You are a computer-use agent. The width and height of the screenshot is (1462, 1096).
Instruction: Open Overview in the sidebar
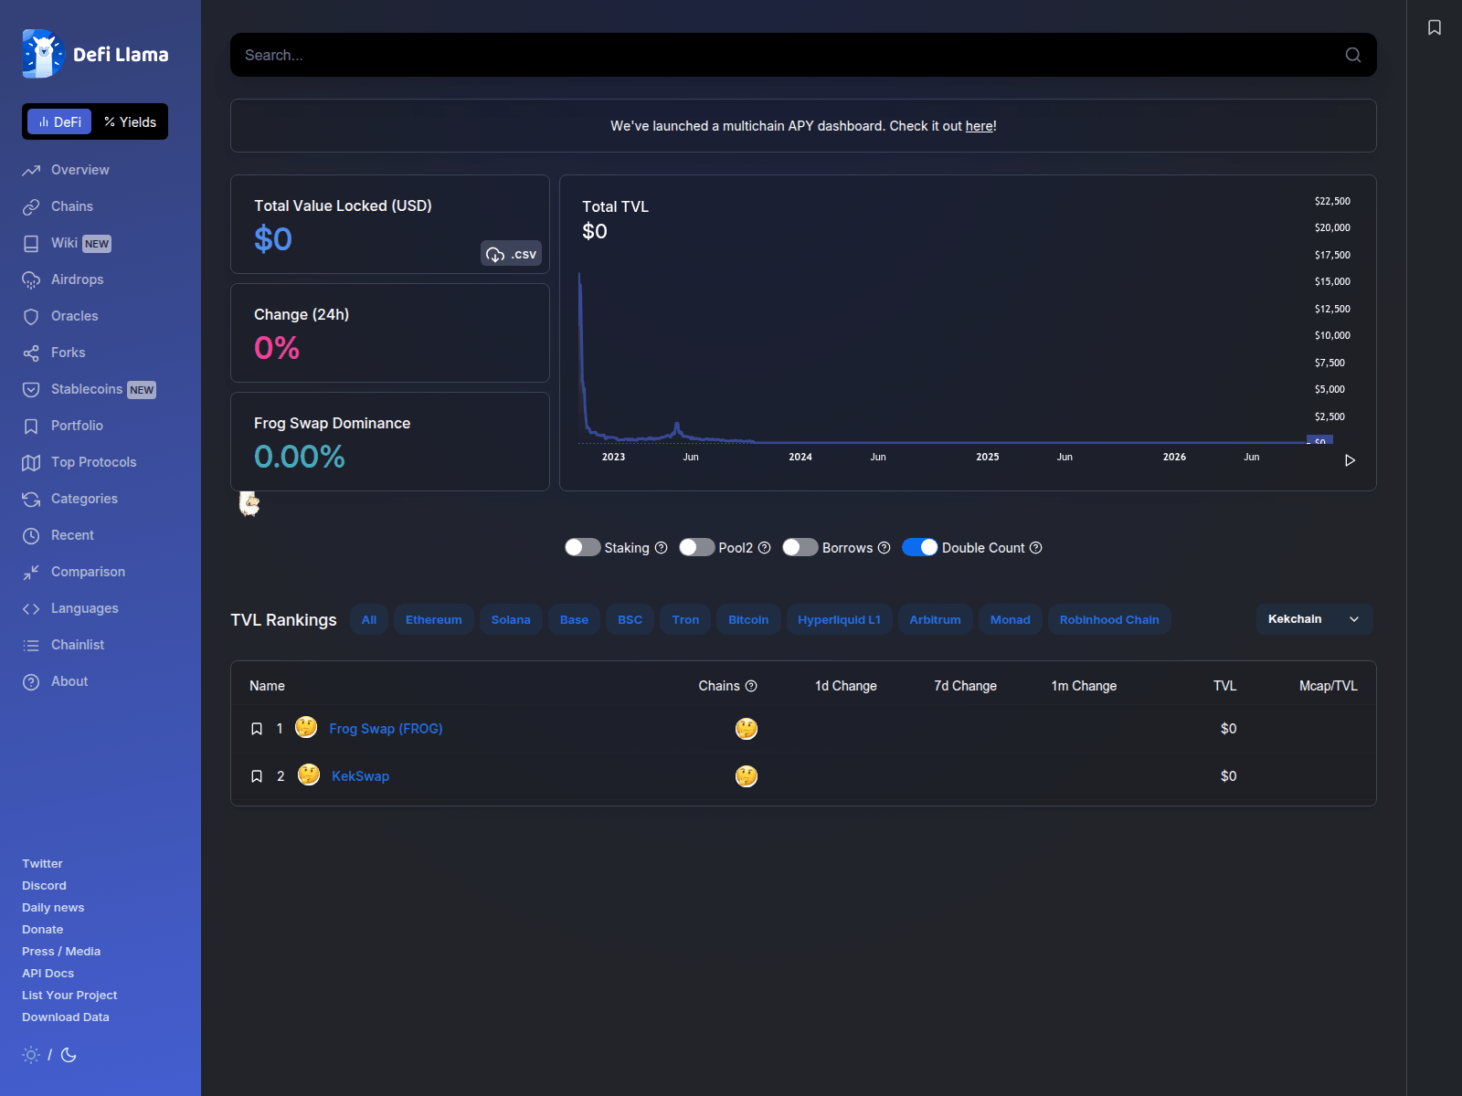coord(66,170)
